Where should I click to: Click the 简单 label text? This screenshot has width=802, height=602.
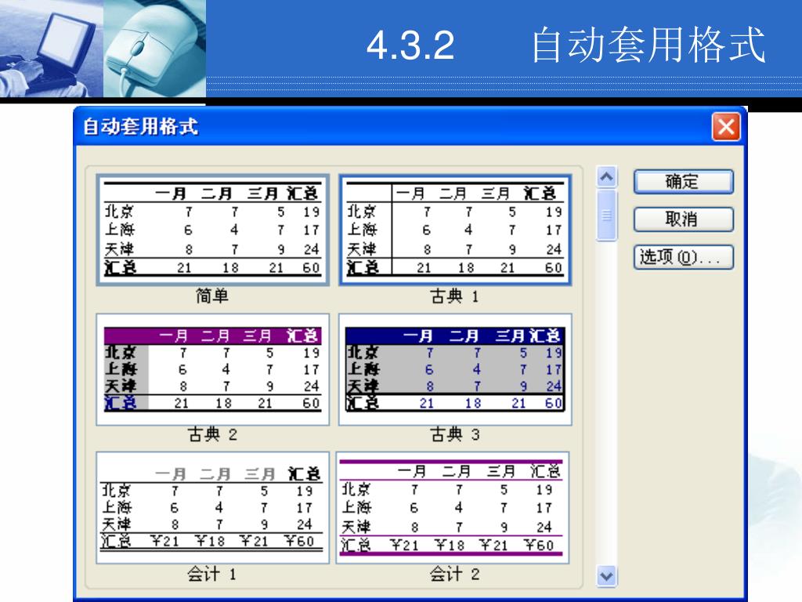coord(212,296)
